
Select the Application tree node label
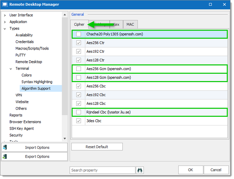(18, 22)
